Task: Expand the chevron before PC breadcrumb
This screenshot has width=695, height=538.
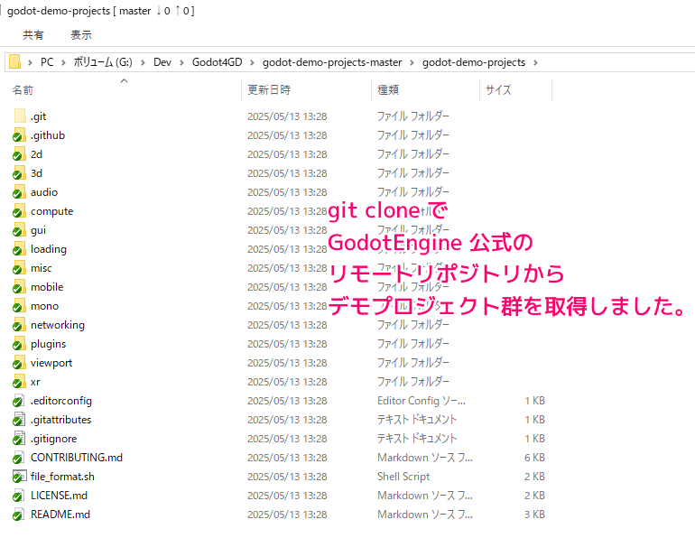Action: [30, 62]
